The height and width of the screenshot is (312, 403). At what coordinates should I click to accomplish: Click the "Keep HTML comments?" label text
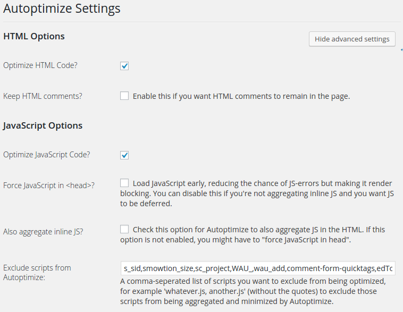[43, 96]
